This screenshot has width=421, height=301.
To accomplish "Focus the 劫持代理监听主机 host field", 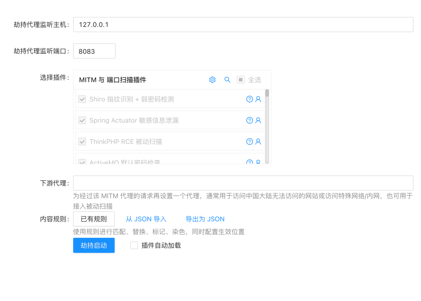I will (x=243, y=25).
